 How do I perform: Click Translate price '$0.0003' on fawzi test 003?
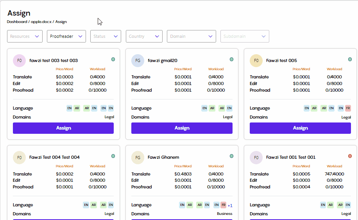(x=64, y=77)
